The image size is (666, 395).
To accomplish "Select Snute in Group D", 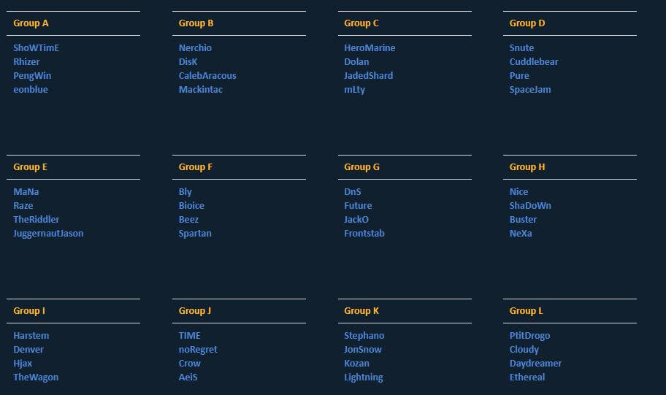I will point(521,48).
